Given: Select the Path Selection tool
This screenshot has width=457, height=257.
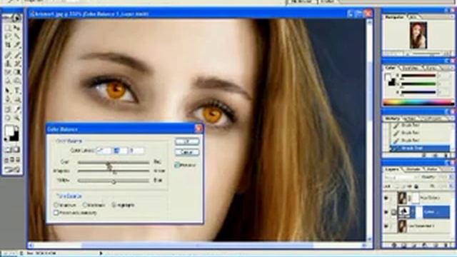Looking at the screenshot, I should tap(8, 91).
